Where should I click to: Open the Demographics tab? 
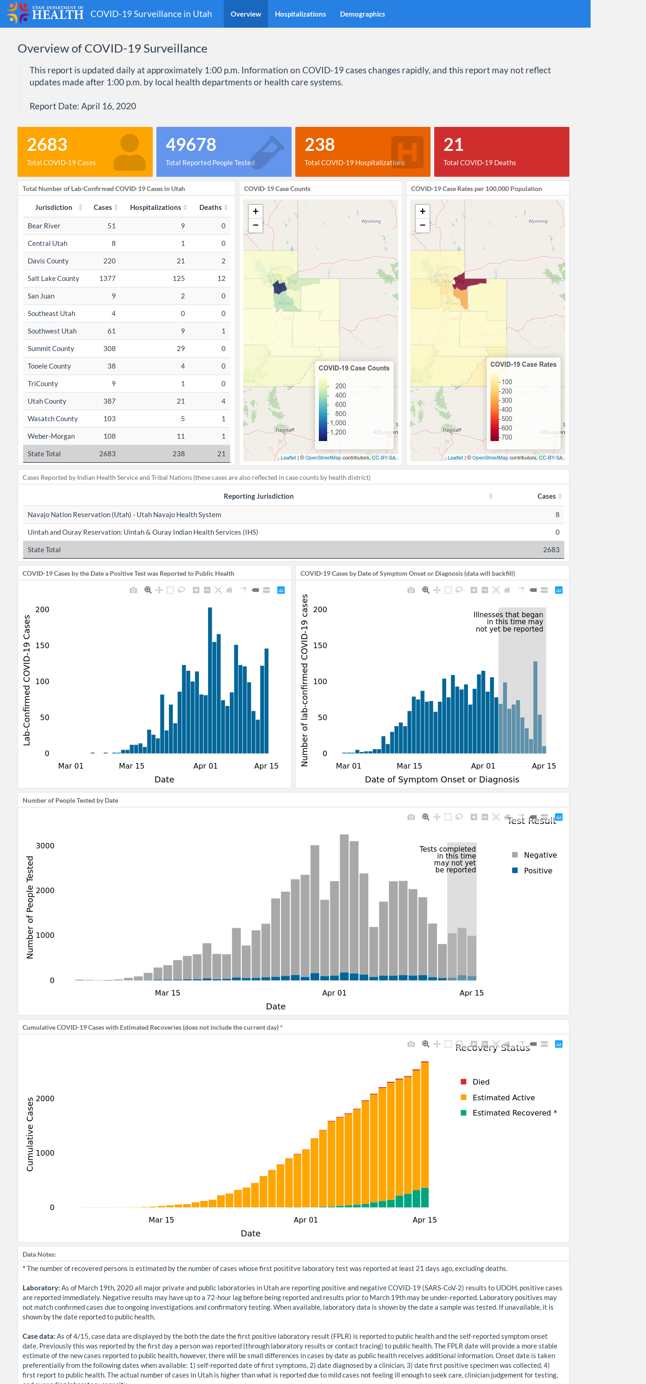362,14
